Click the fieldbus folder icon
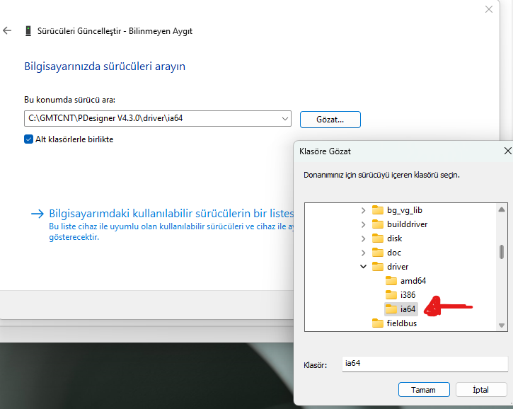 click(378, 323)
